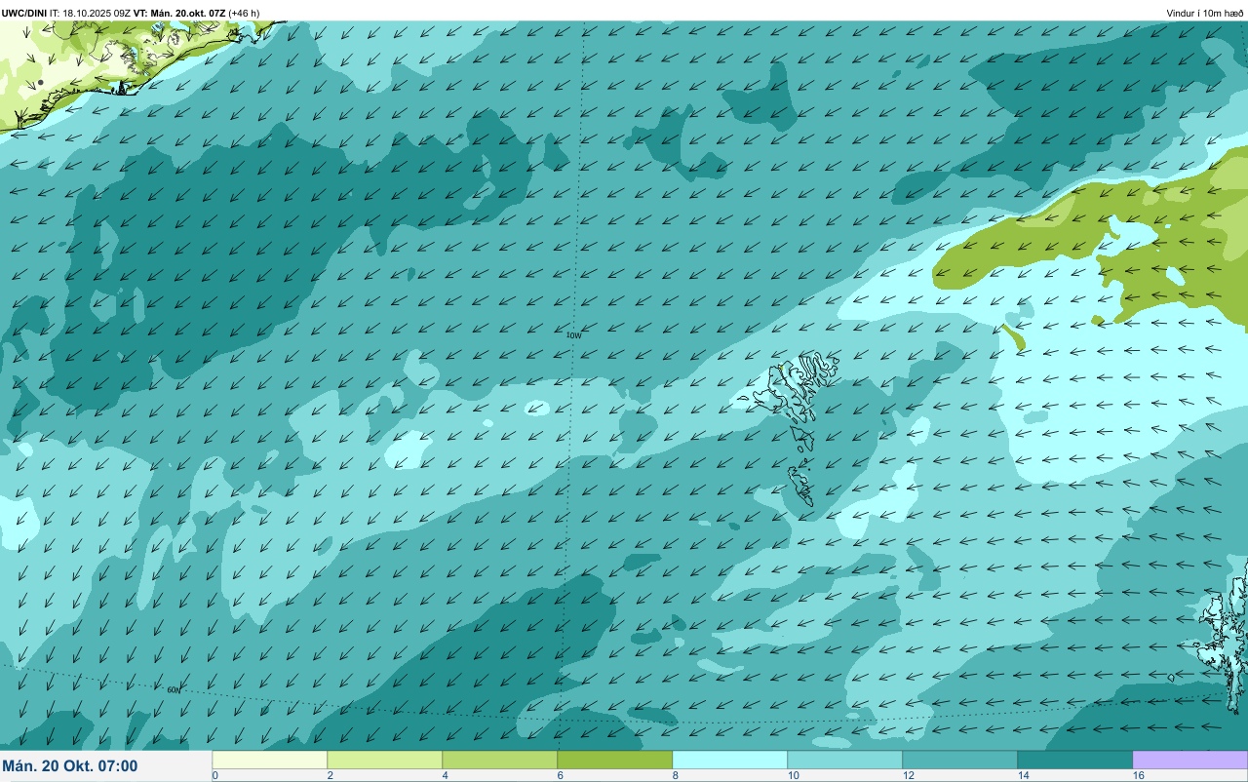Click the pale cyan 8–10 legend swatch
This screenshot has height=782, width=1248.
[730, 760]
